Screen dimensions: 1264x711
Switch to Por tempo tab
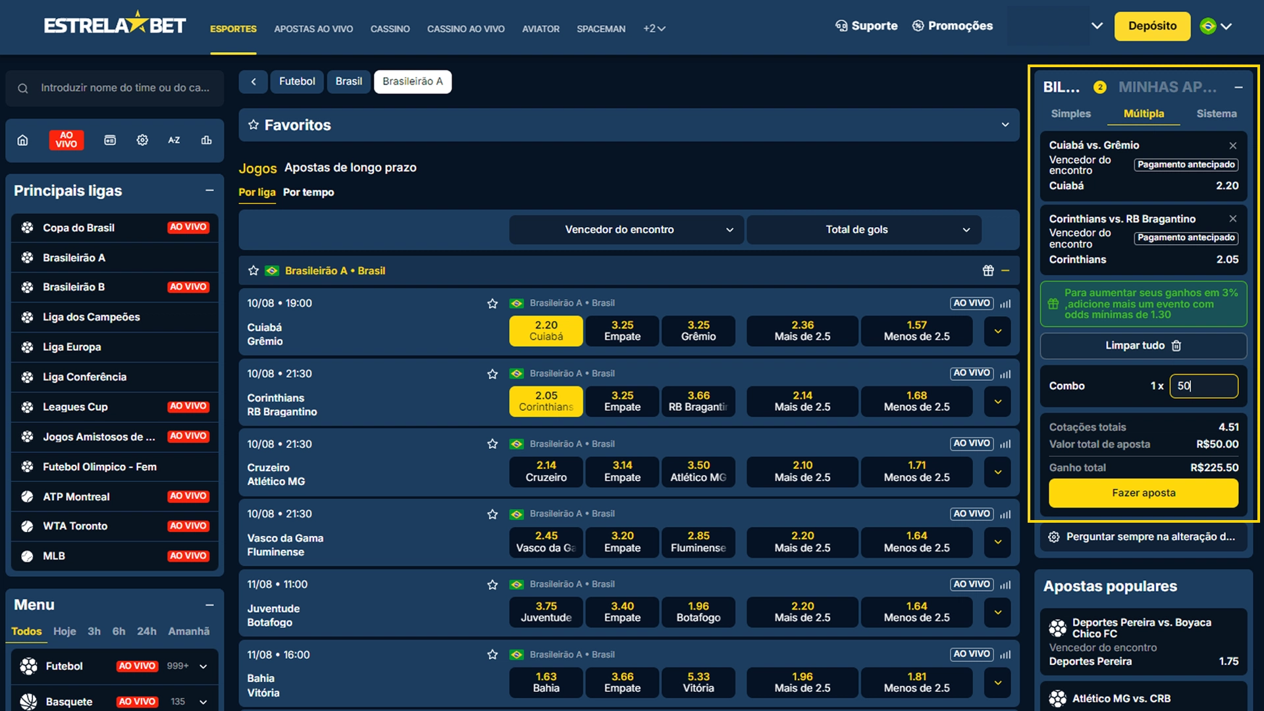click(x=308, y=192)
